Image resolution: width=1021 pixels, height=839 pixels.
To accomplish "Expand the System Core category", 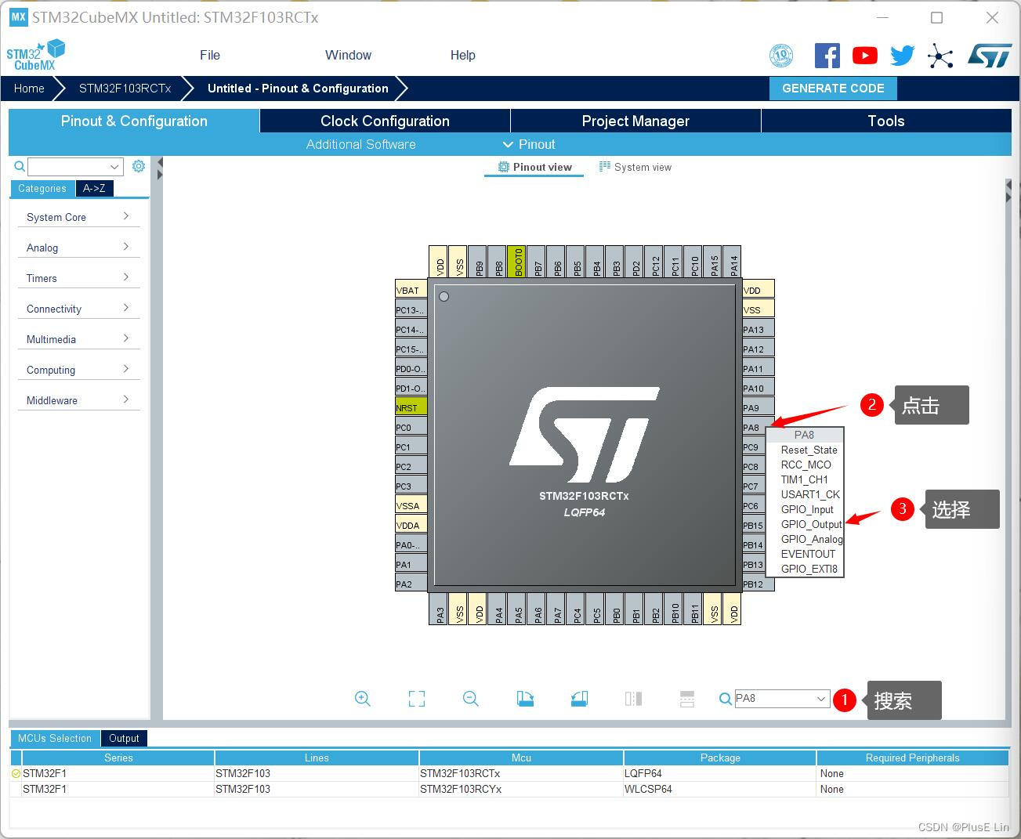I will click(78, 217).
